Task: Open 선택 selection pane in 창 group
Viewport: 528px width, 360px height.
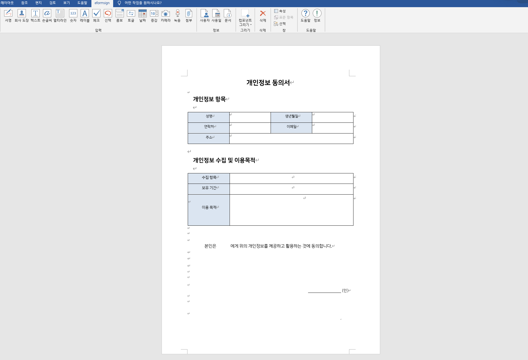Action: click(x=280, y=24)
